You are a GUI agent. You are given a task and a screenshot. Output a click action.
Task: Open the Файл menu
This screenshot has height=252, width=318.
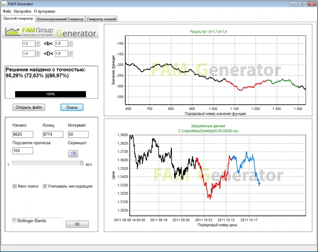[7, 11]
